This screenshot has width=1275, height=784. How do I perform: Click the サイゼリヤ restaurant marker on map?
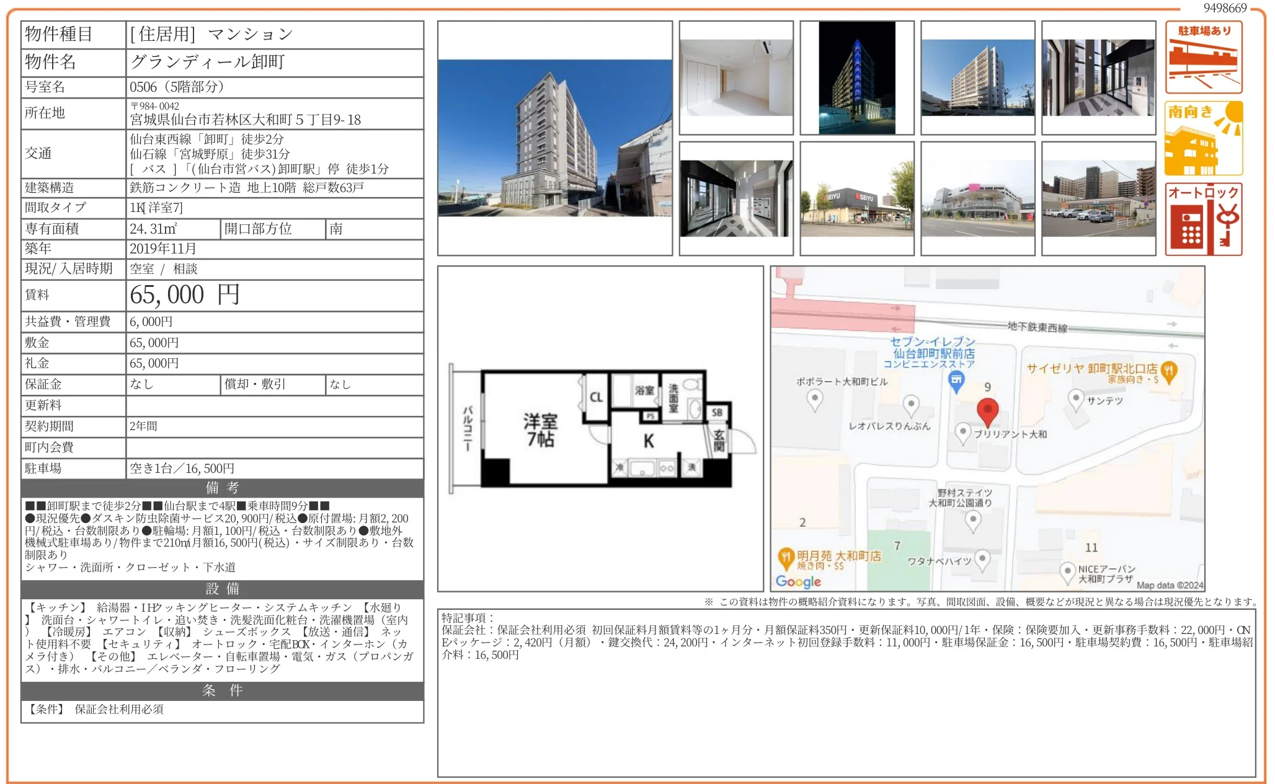coord(1168,372)
